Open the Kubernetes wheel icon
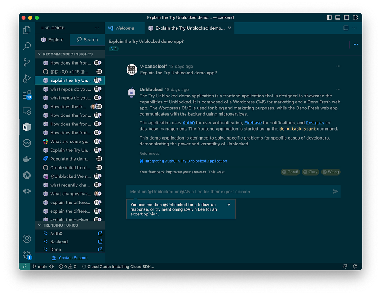This screenshot has height=295, width=381. coord(27,175)
